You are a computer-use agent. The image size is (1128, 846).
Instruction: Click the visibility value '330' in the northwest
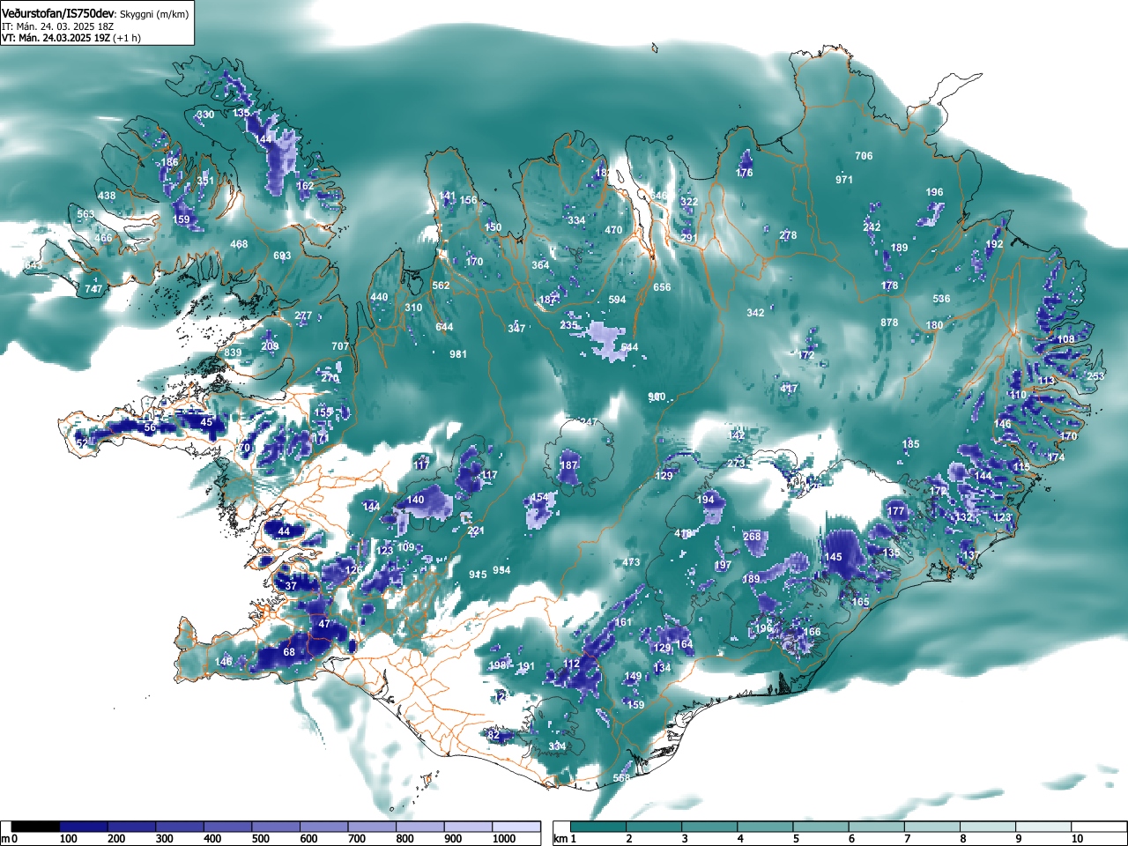(205, 115)
